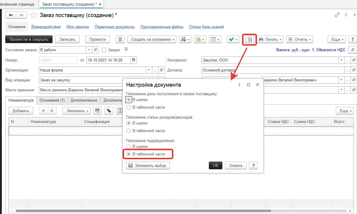Click the barcode search icon

pyautogui.click(x=97, y=111)
